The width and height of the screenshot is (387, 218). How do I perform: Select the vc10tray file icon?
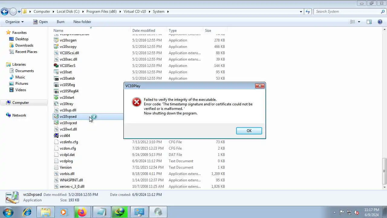[x=56, y=104]
